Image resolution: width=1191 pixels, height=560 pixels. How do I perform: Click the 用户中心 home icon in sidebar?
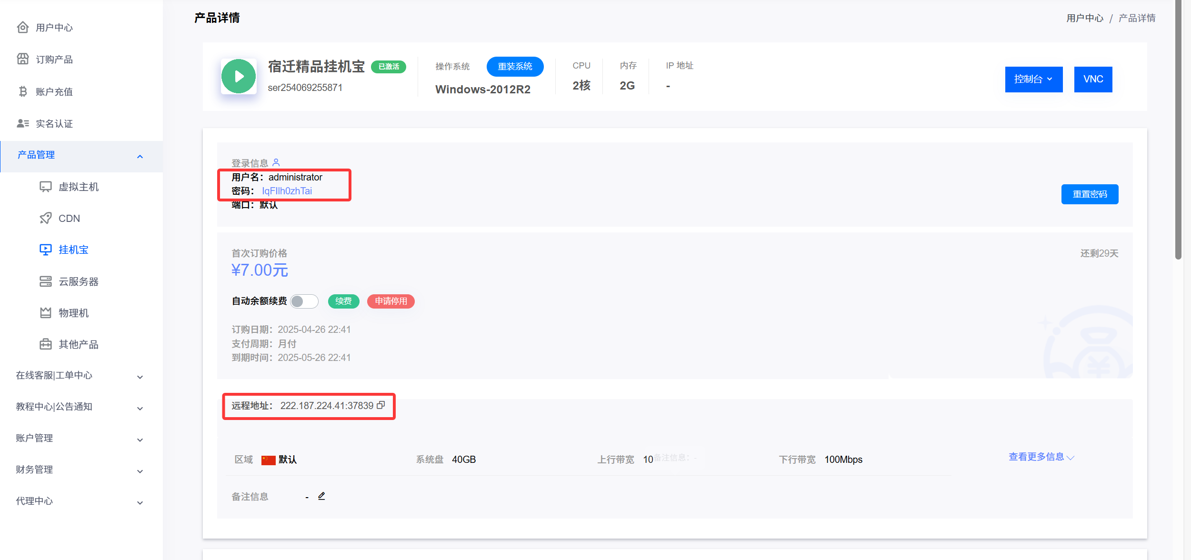tap(22, 28)
